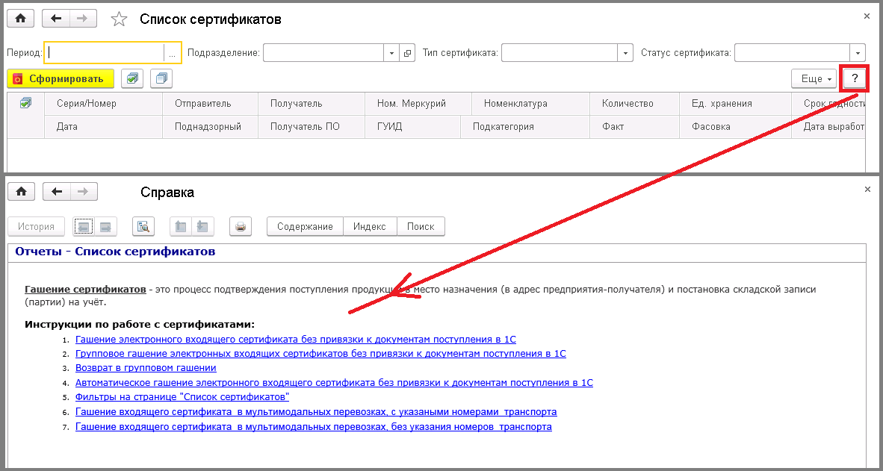Click the Количество column header
The width and height of the screenshot is (883, 471).
tap(635, 104)
